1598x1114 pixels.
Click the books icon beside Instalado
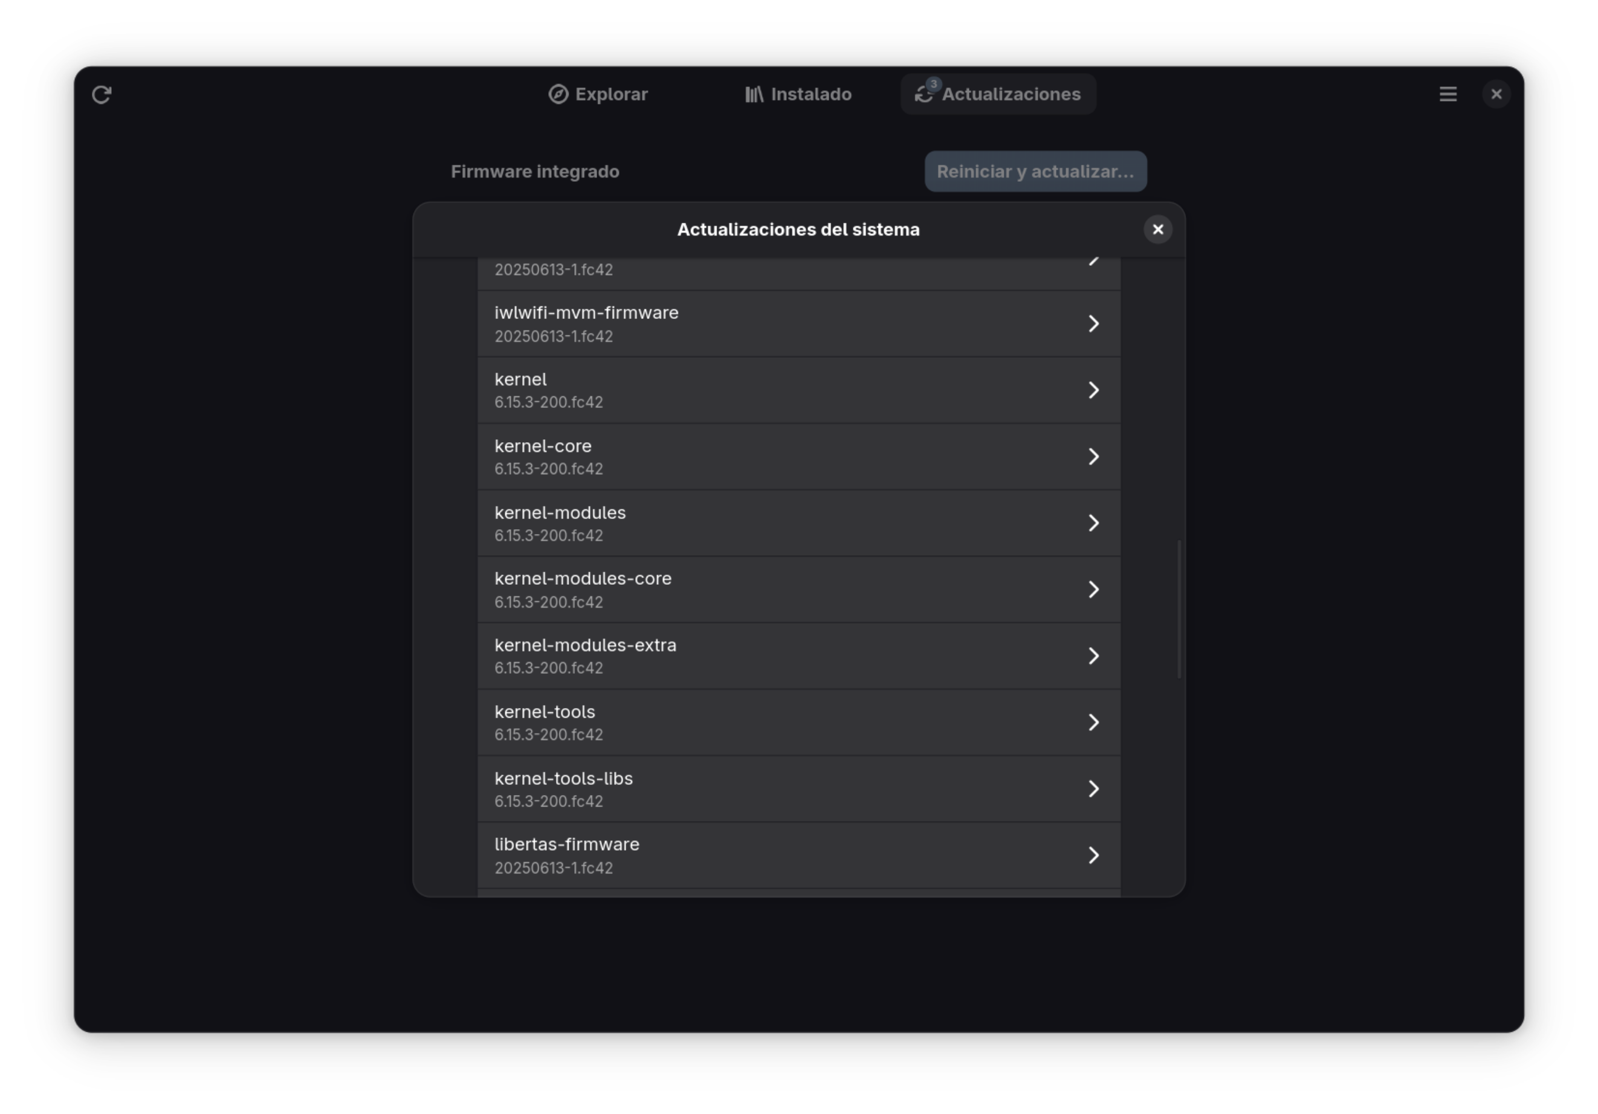754,94
